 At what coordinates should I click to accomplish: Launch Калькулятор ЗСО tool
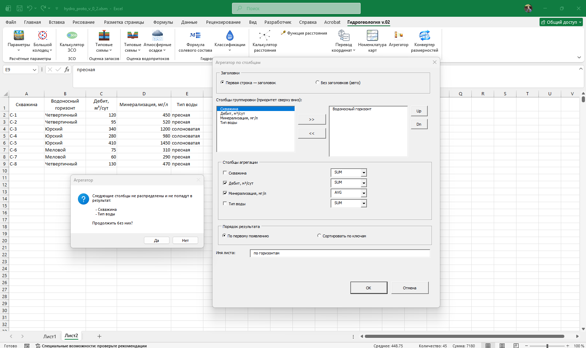click(x=72, y=41)
